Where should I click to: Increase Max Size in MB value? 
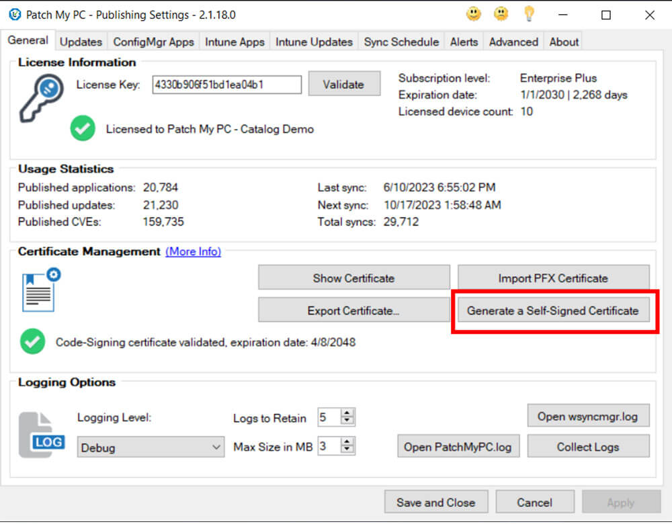pos(347,442)
